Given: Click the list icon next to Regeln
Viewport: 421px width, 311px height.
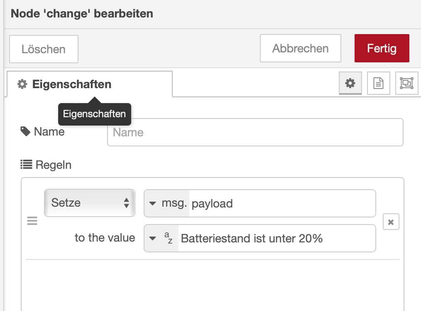Looking at the screenshot, I should click(26, 165).
